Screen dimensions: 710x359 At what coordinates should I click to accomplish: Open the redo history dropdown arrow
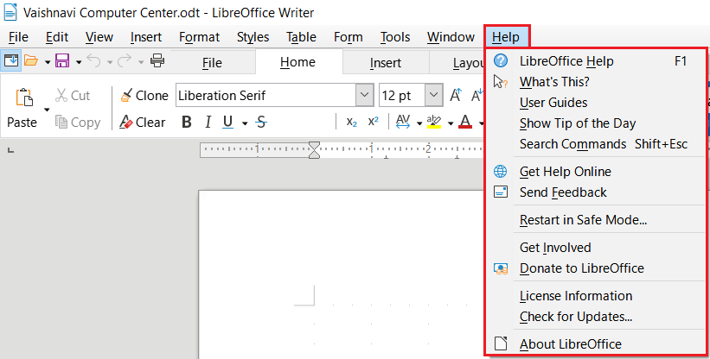pyautogui.click(x=140, y=62)
